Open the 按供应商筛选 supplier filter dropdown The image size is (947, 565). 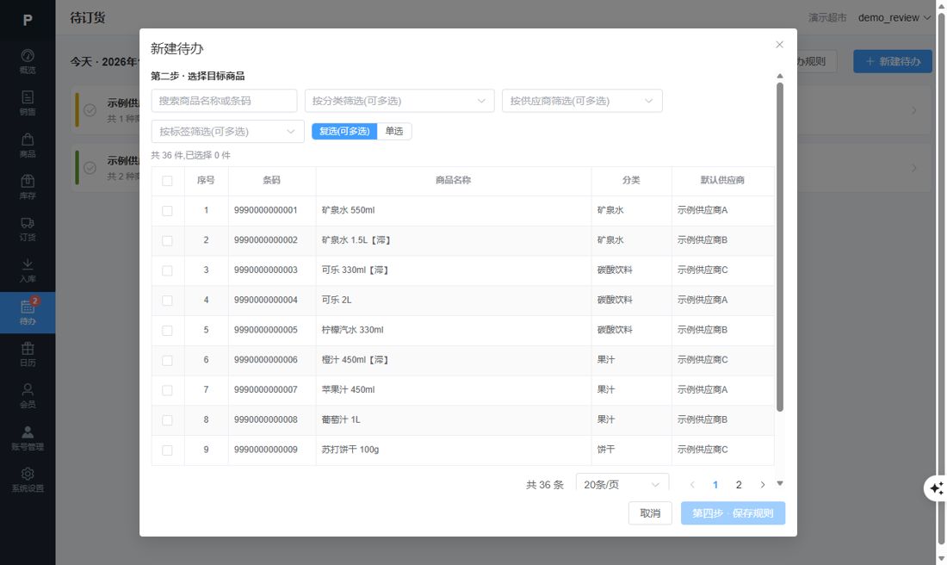point(582,101)
